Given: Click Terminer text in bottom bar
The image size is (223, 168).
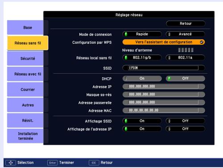Looking at the screenshot, I should click(x=66, y=163).
